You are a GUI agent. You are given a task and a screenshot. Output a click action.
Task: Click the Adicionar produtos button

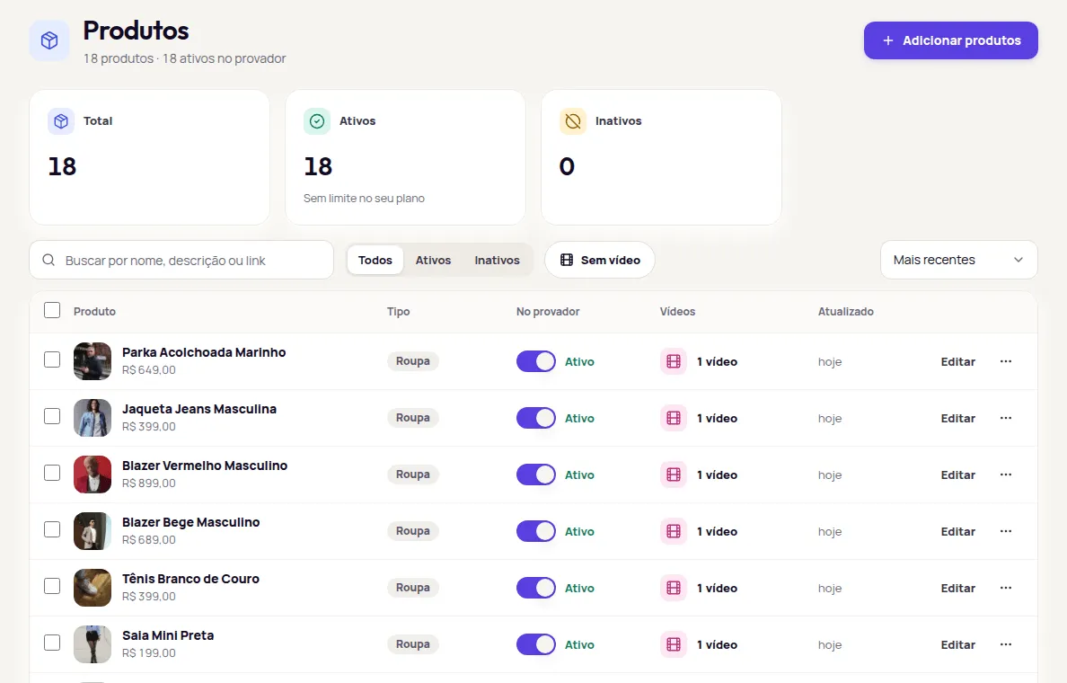coord(950,40)
